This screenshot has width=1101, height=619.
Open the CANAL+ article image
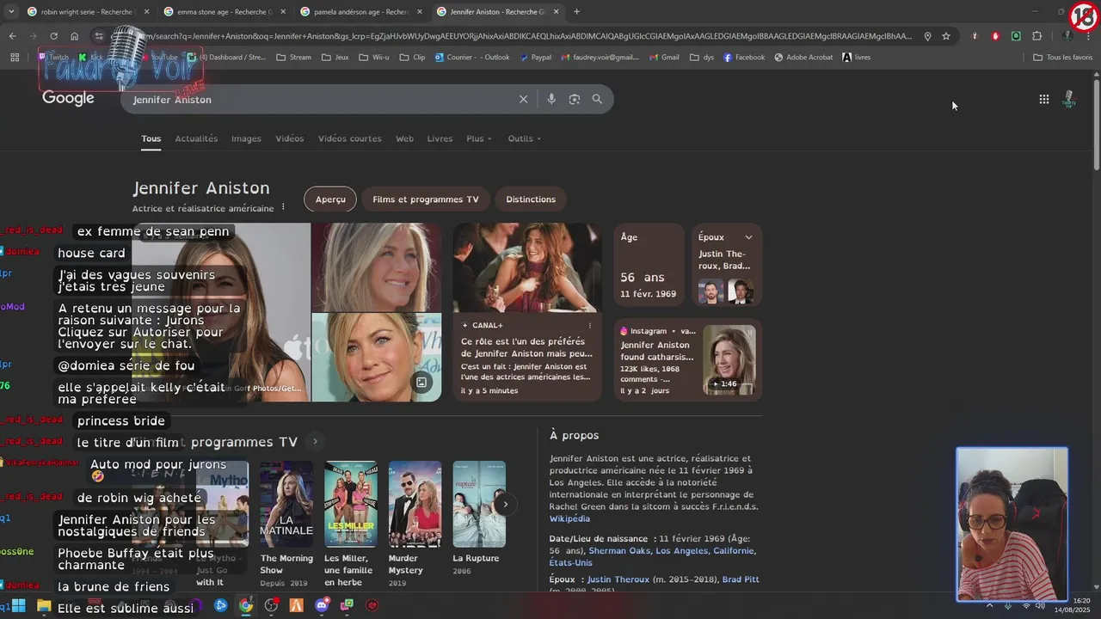[527, 268]
